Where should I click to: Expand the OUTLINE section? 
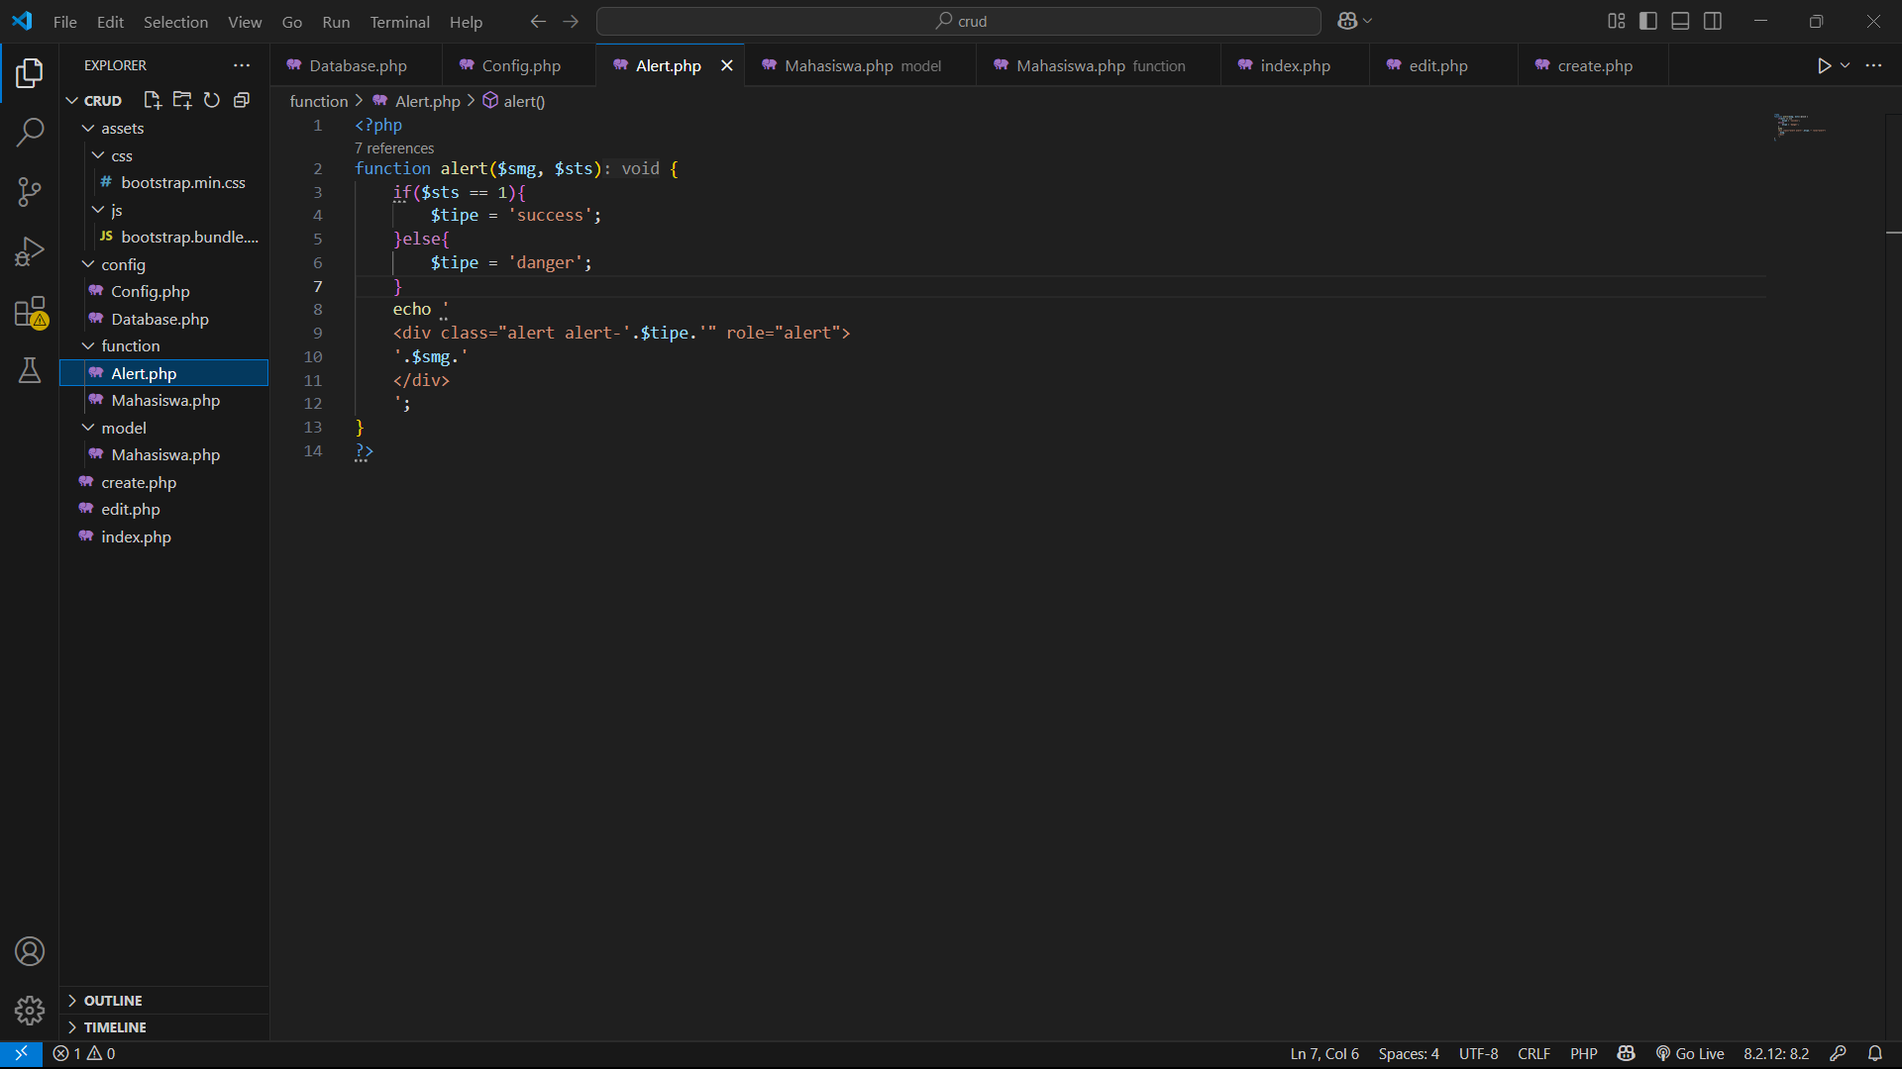tap(112, 1001)
